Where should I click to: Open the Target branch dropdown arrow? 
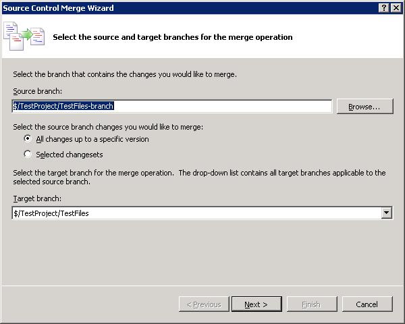pyautogui.click(x=386, y=213)
